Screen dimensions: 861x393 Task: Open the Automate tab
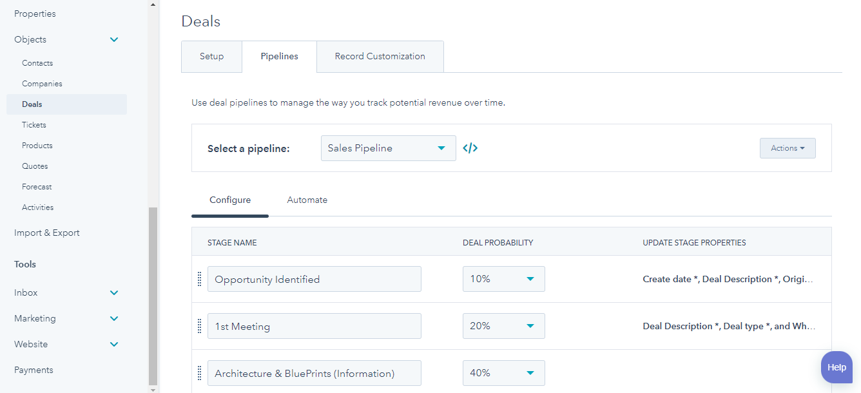307,200
